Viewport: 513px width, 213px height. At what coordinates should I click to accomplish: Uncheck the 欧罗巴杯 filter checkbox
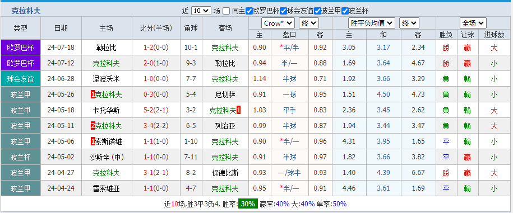tap(249, 11)
